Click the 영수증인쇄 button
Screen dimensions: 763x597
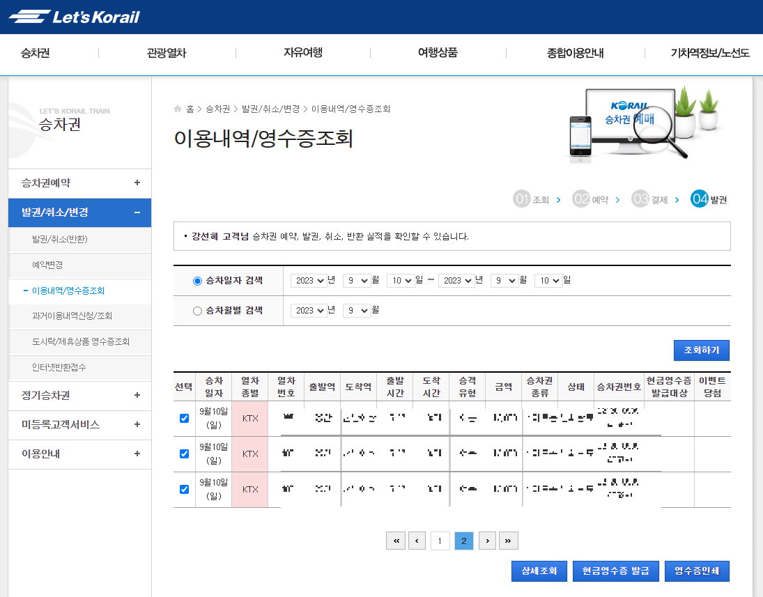pyautogui.click(x=697, y=571)
